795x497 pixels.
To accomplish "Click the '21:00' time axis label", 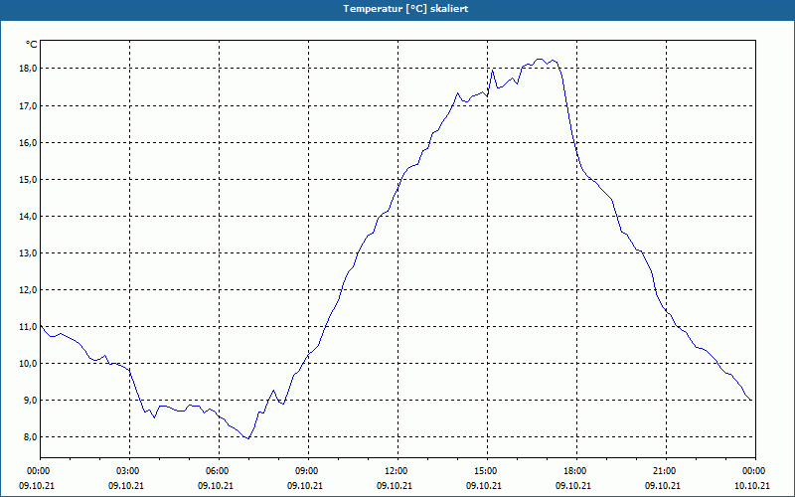I will tap(666, 471).
